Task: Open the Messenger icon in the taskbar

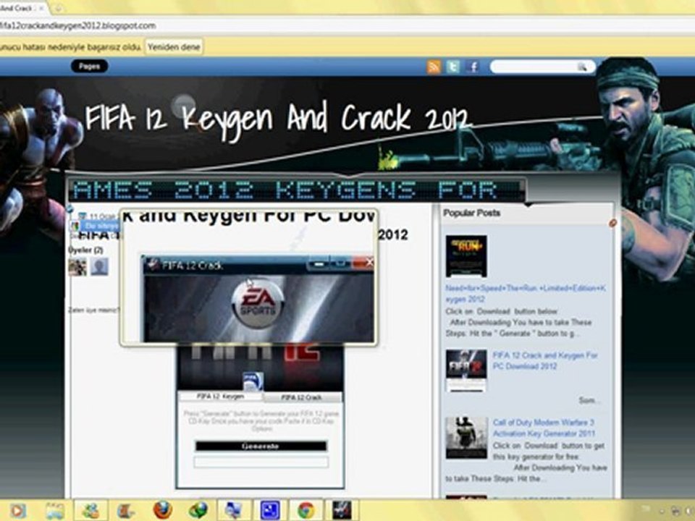Action: pyautogui.click(x=90, y=510)
